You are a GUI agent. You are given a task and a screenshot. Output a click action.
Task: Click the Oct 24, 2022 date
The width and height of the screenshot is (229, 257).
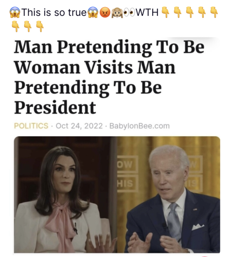tap(79, 126)
